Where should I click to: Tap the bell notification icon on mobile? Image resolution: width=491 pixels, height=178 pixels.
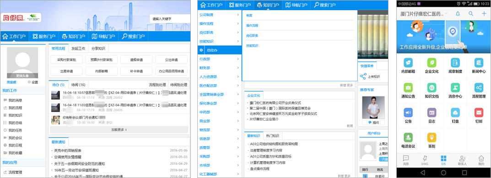pos(458,14)
